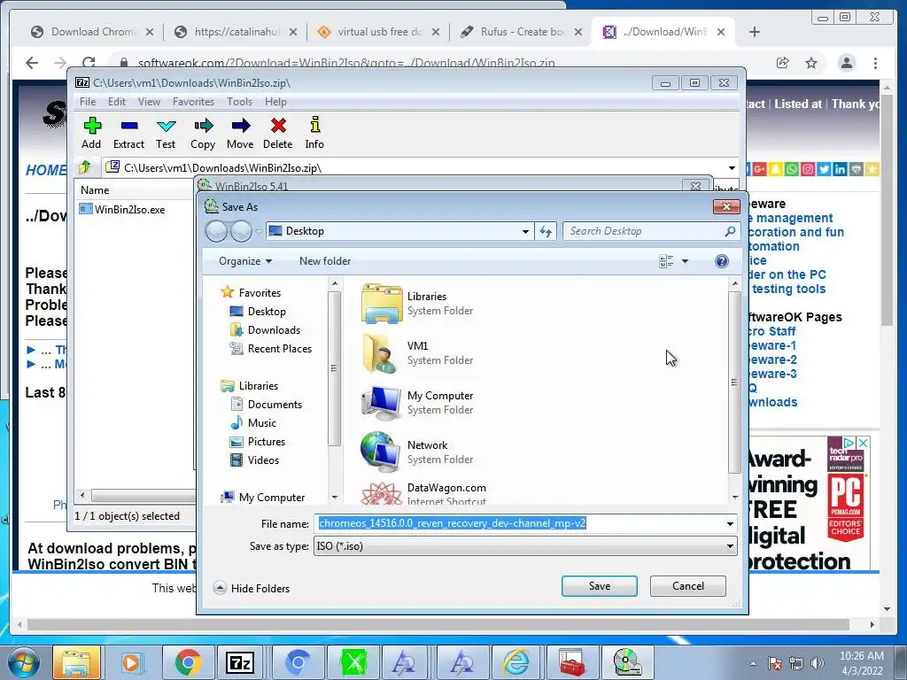Open the 7-Zip Tools menu
This screenshot has width=907, height=680.
[239, 102]
